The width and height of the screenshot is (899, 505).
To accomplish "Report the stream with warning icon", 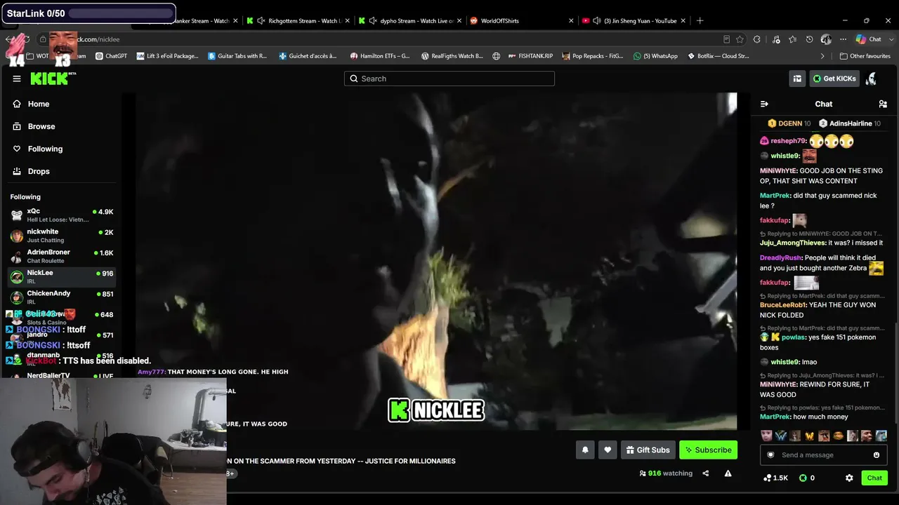I will click(x=728, y=473).
